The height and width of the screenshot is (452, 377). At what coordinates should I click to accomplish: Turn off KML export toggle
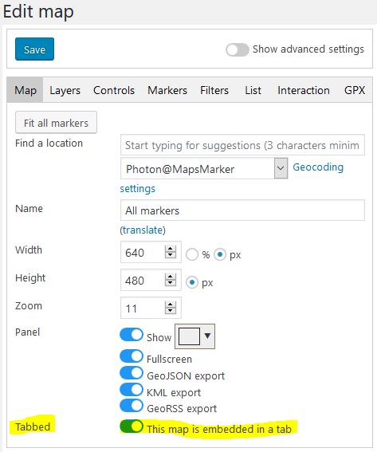click(x=132, y=390)
